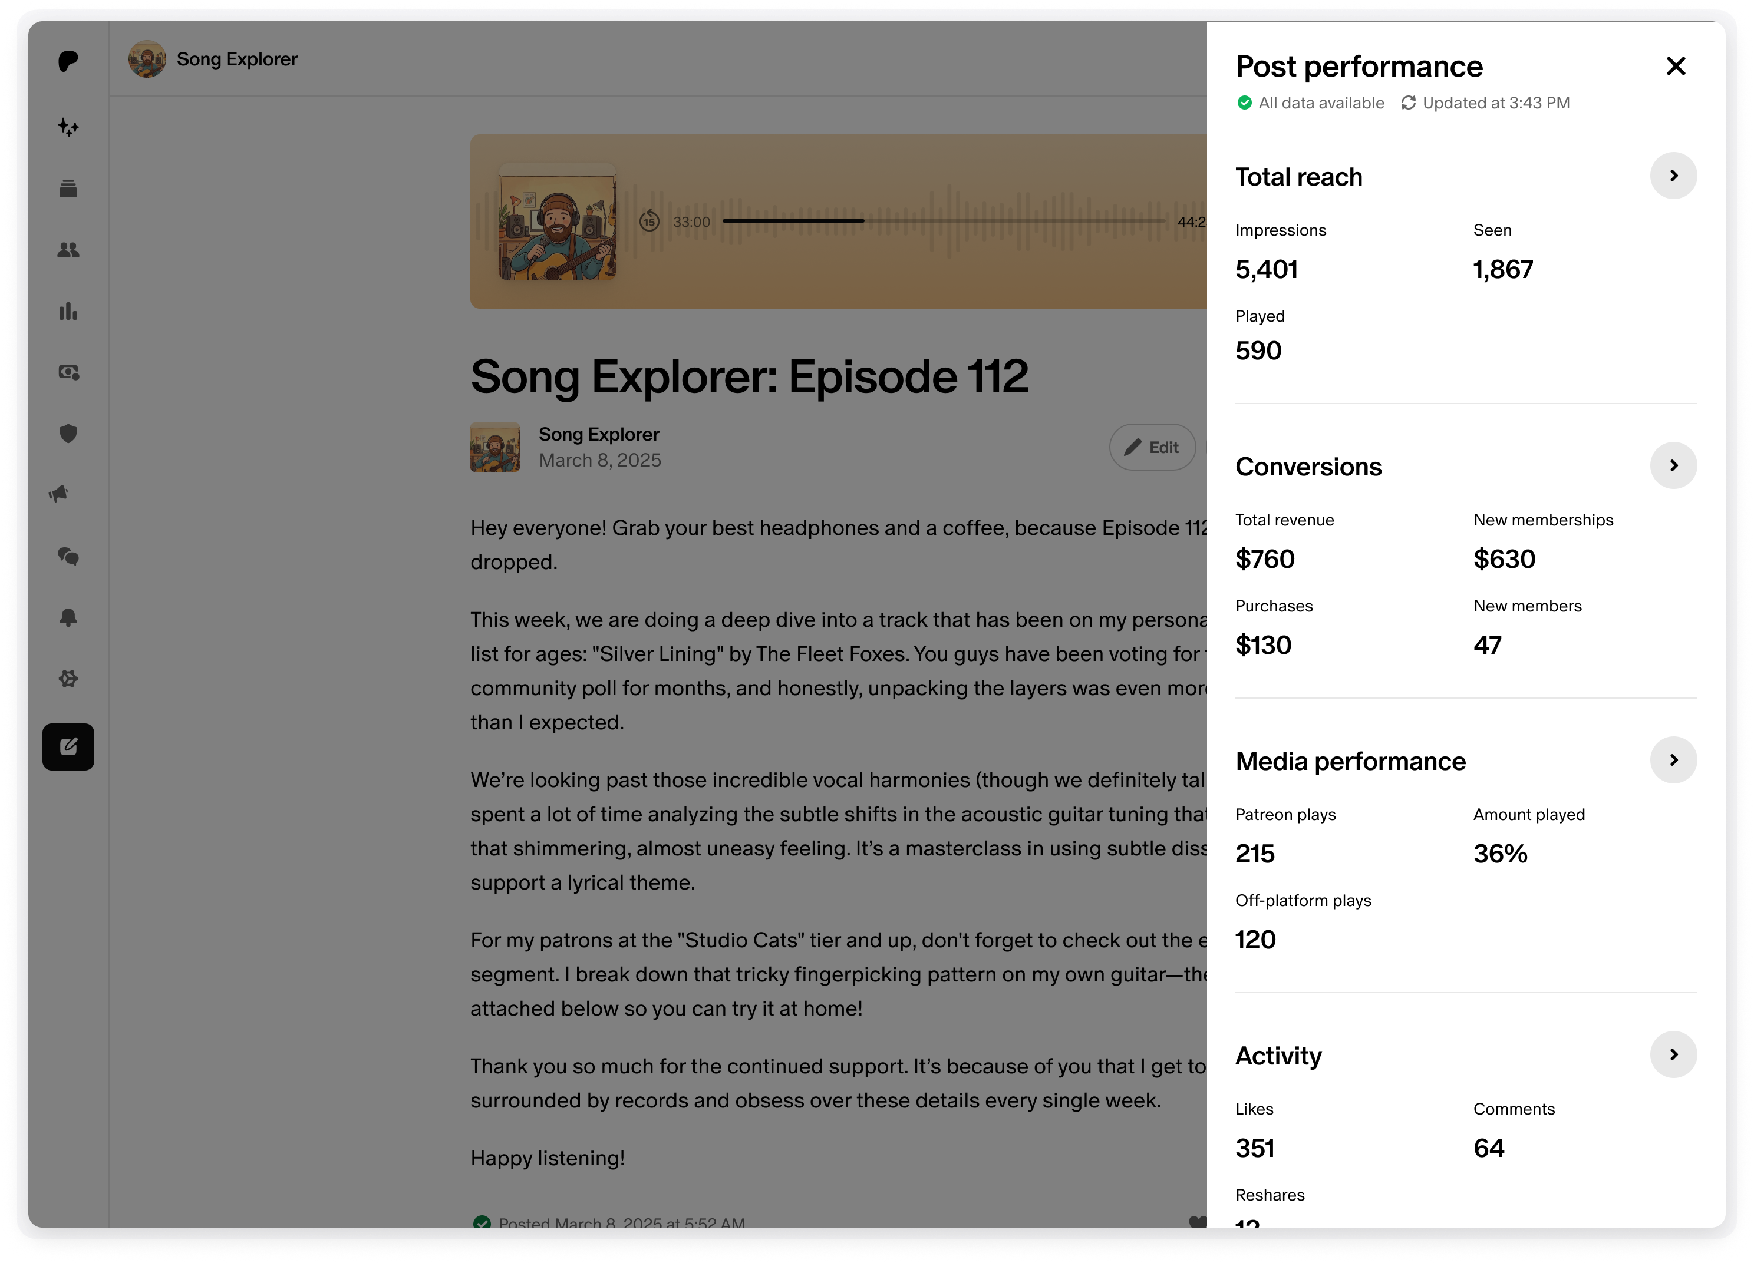The height and width of the screenshot is (1263, 1754).
Task: Expand the Activity section
Action: pos(1674,1054)
